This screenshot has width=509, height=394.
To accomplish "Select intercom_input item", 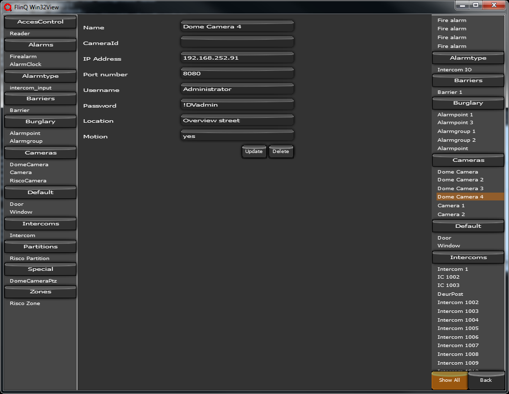I will 30,88.
